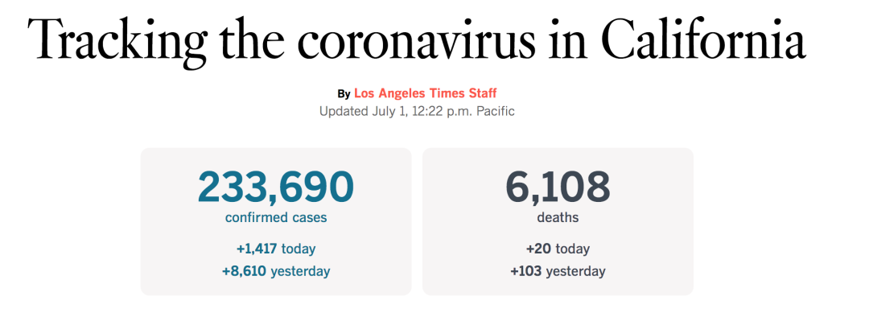Click the Tracking the coronavirus in California headline

pyautogui.click(x=416, y=40)
